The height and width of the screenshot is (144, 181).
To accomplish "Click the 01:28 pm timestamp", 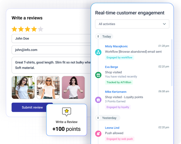I will coord(164,46).
